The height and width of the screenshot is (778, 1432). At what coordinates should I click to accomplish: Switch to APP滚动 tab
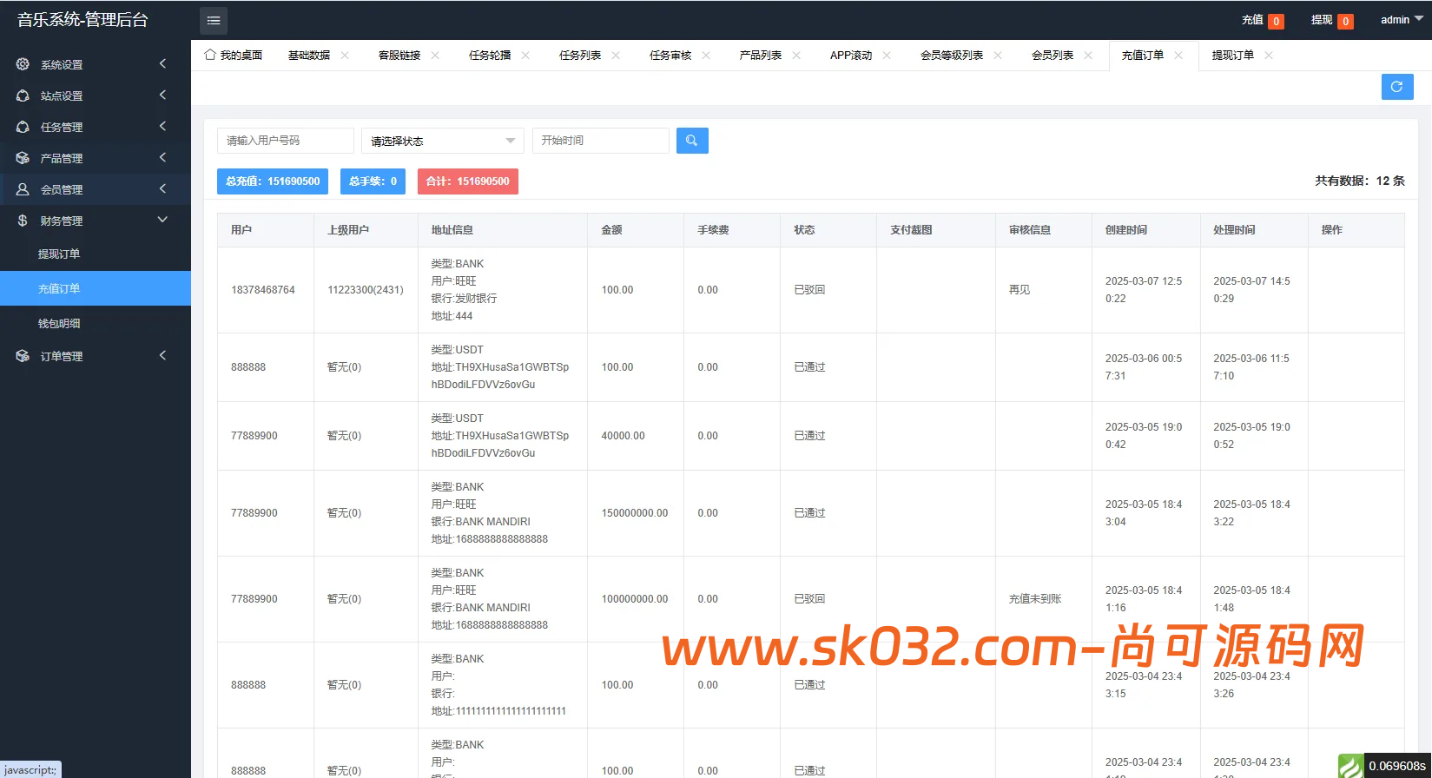(851, 56)
